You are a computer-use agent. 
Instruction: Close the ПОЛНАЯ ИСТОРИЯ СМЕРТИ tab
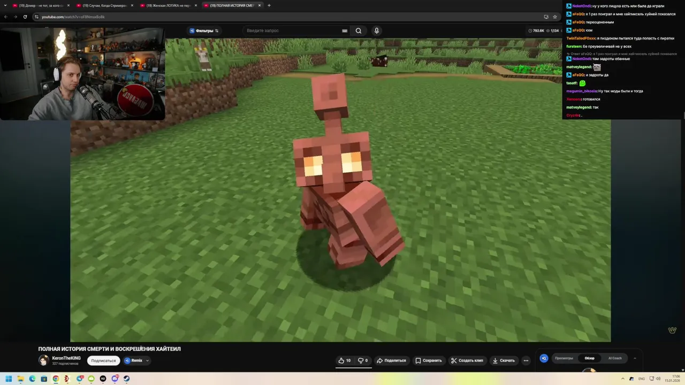260,5
